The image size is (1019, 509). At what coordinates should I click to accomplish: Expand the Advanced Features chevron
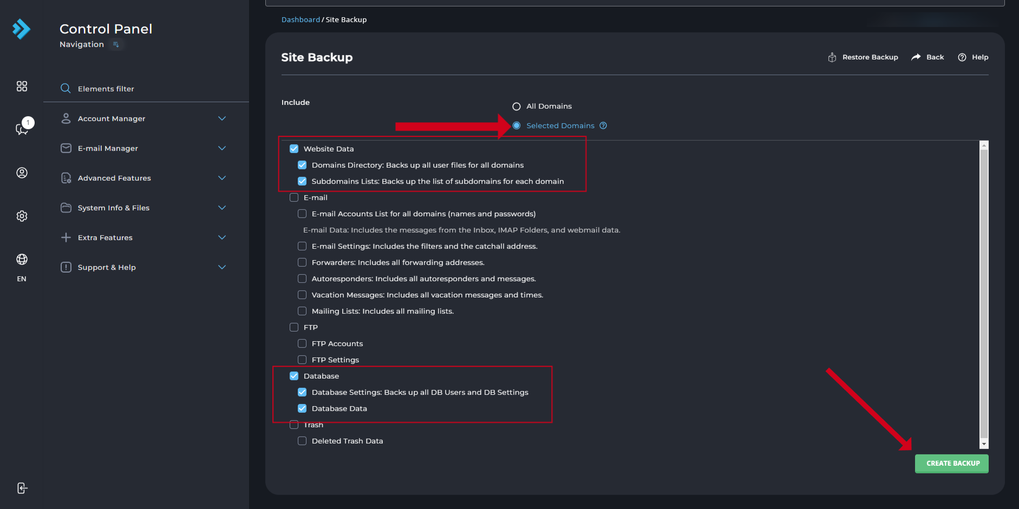(x=222, y=178)
